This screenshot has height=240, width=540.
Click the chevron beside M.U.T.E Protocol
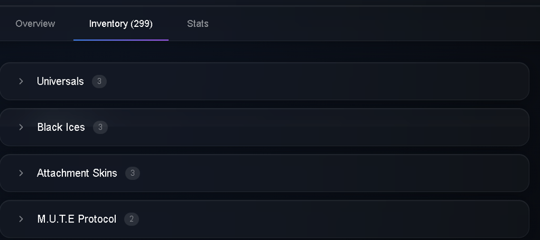[x=21, y=219]
